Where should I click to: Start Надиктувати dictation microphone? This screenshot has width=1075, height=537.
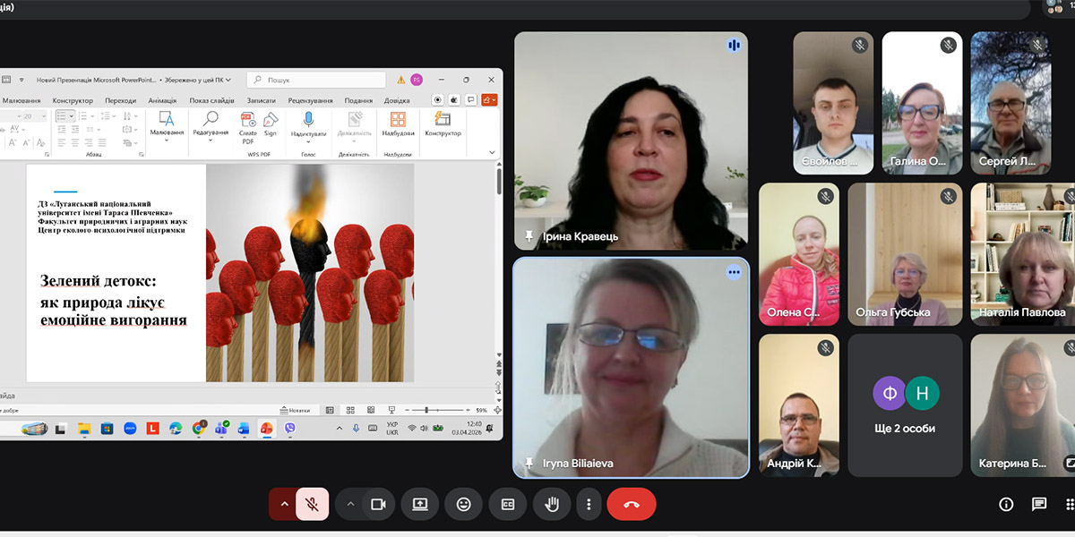click(309, 127)
